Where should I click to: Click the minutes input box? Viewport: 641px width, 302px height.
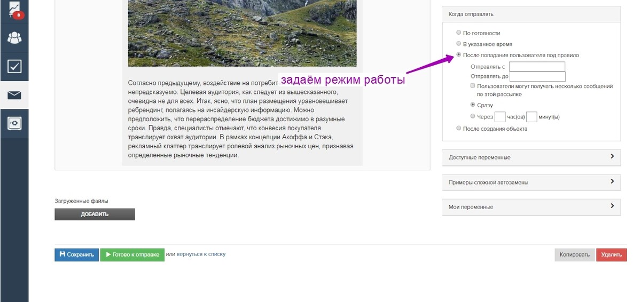[x=531, y=117]
